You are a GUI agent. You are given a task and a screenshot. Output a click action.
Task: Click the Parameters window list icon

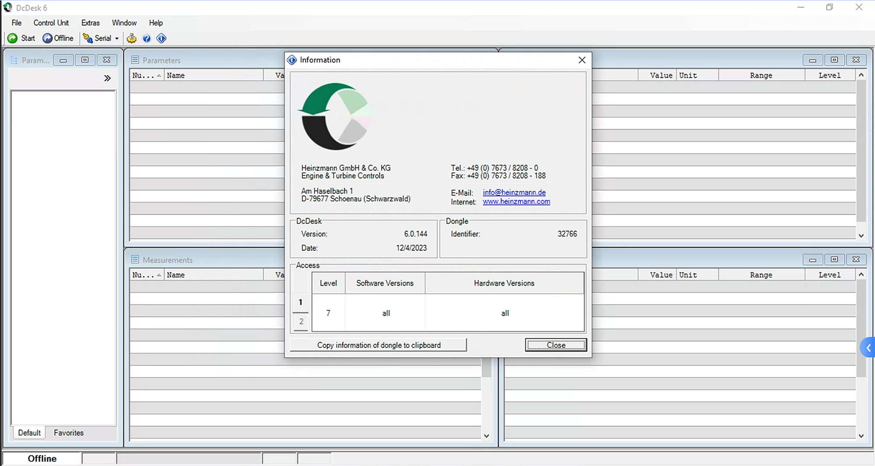(135, 60)
